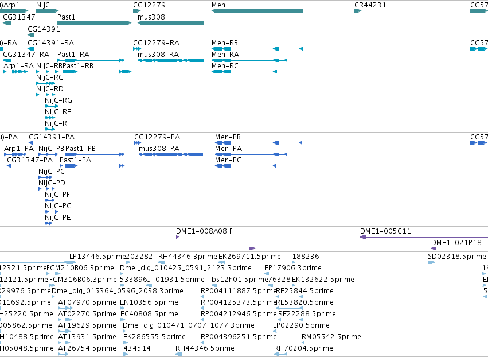Image resolution: width=488 pixels, height=357 pixels.
Task: Click the CG12279-PA protein label
Action: pyautogui.click(x=157, y=137)
